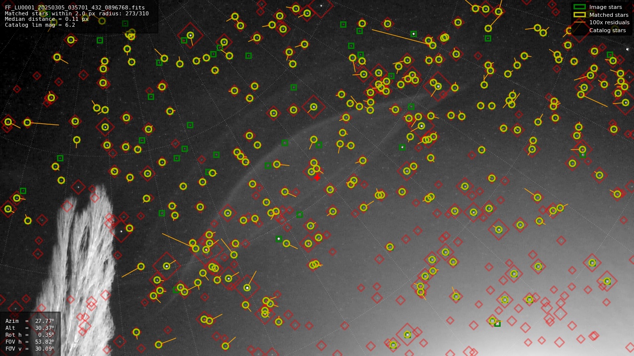Click the FF_LU0001 .fits filename text

(75, 7)
